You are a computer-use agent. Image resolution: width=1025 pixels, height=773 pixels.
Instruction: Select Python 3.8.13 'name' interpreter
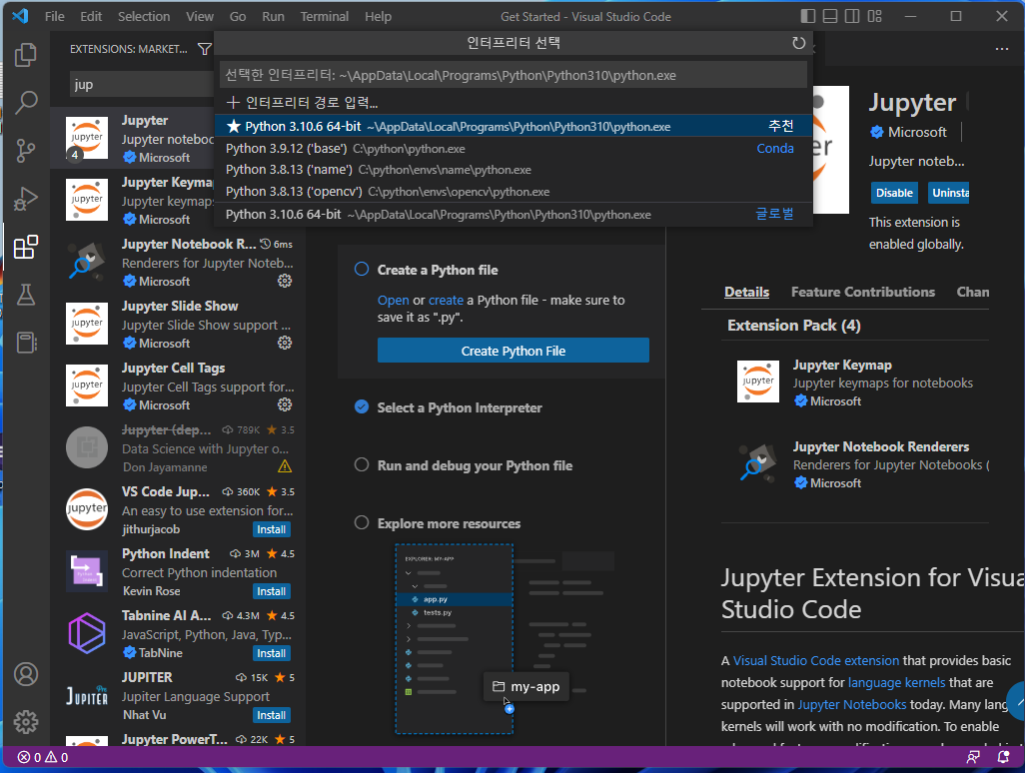(x=513, y=170)
